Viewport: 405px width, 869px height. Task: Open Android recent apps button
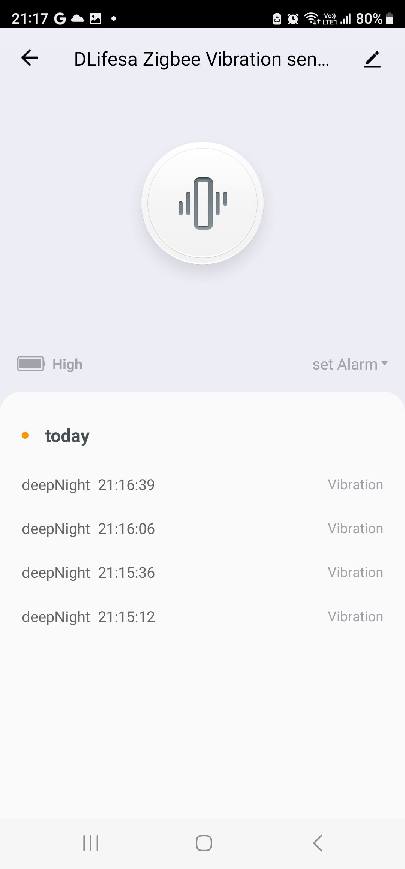91,843
